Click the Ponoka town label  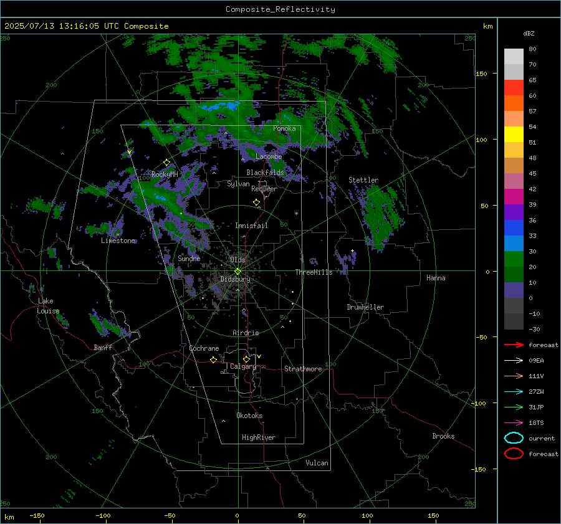point(284,128)
